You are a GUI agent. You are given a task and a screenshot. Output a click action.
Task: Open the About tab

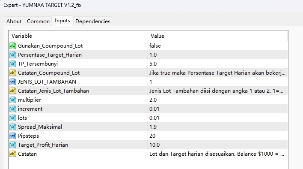[x=14, y=21]
